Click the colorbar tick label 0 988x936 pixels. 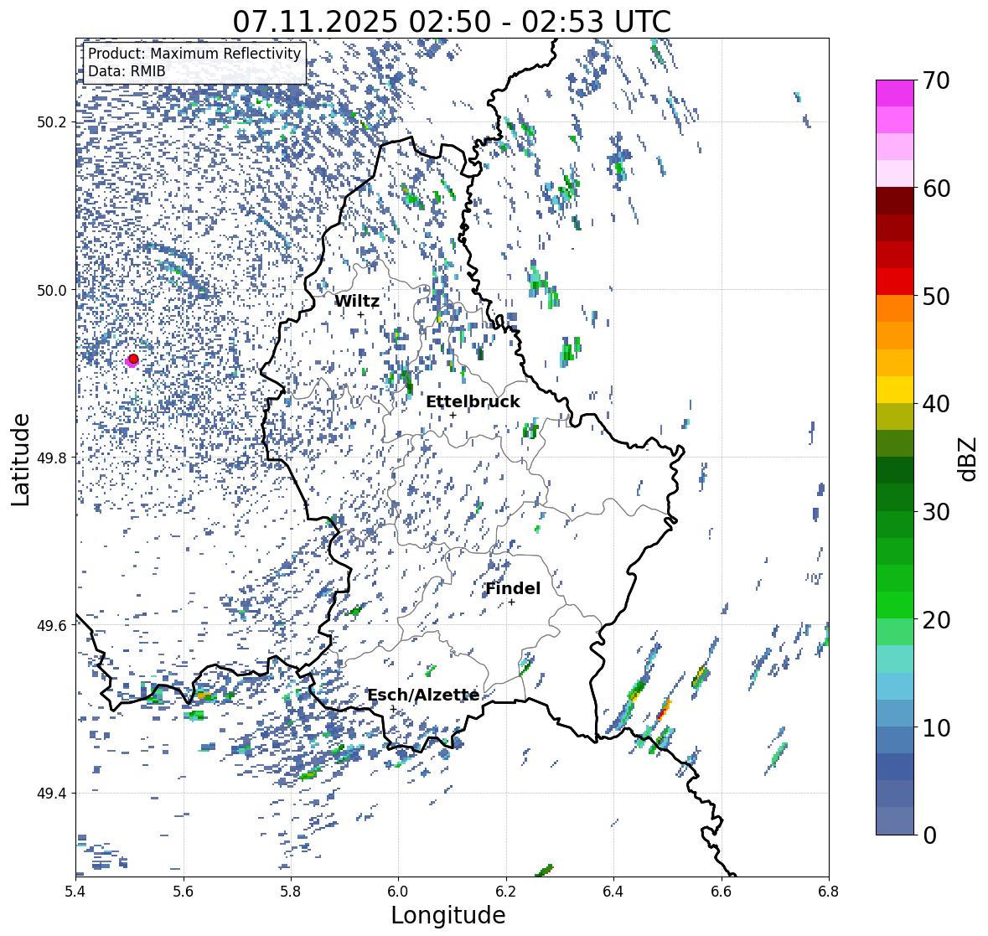(x=929, y=835)
